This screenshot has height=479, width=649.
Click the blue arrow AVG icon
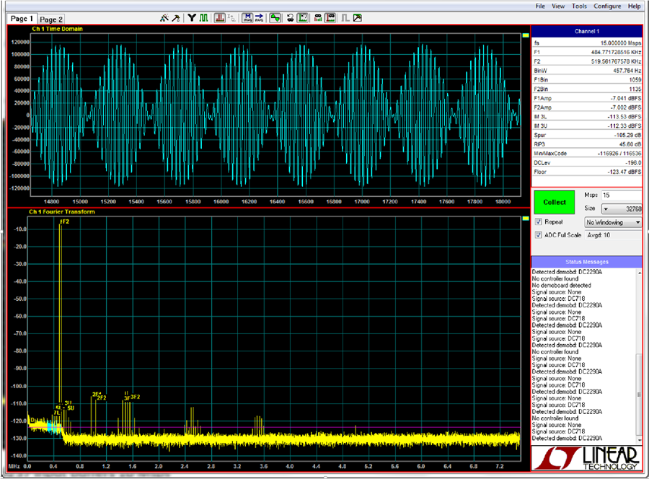coord(259,18)
